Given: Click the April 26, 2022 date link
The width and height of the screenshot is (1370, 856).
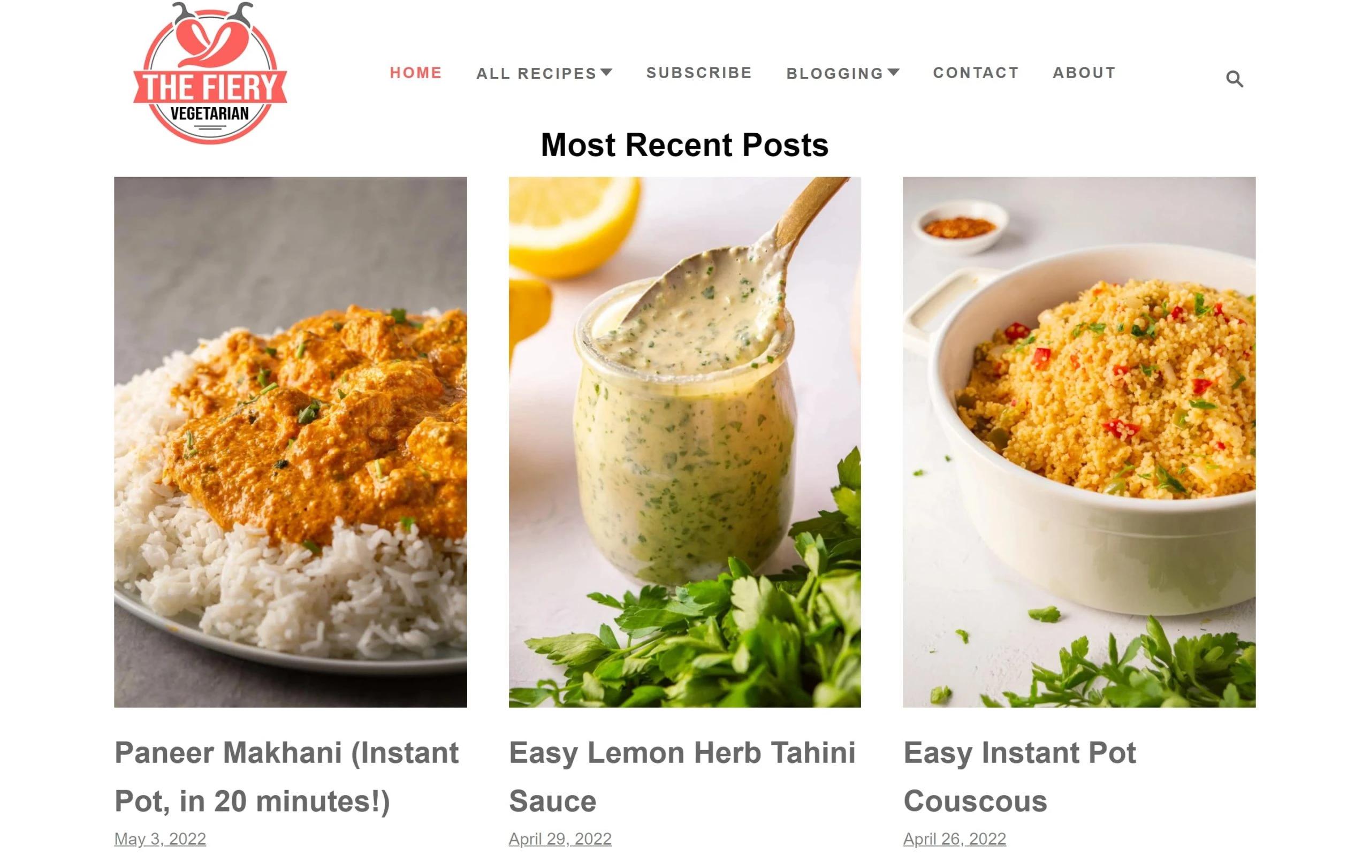Looking at the screenshot, I should coord(955,838).
